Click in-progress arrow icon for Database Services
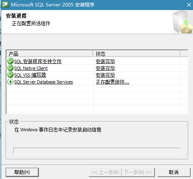The width and height of the screenshot is (193, 179). 10,81
